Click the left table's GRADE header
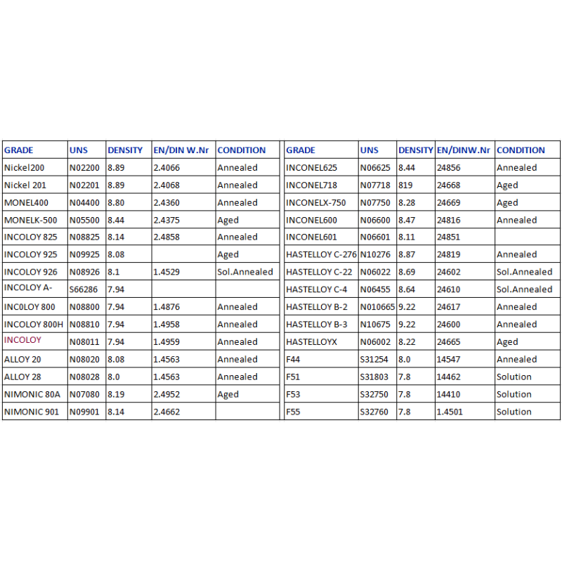 [34, 150]
